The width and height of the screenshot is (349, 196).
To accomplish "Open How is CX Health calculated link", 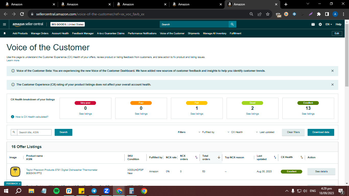I will click(32, 117).
